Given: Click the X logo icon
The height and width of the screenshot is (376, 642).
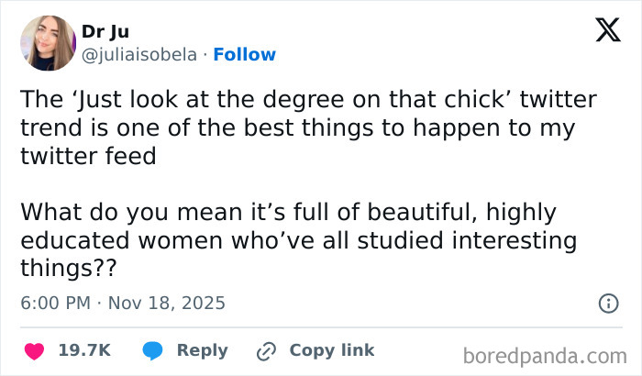Looking at the screenshot, I should coord(603,31).
